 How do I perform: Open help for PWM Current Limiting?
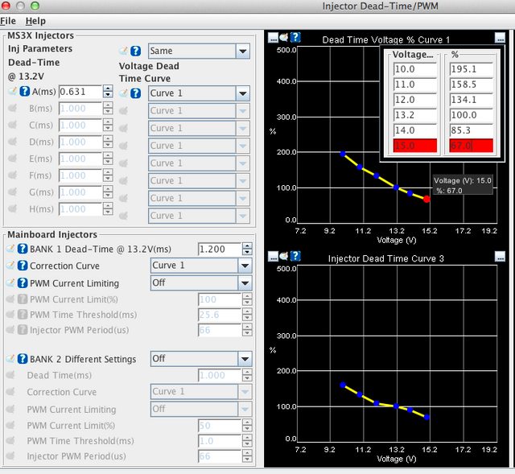click(24, 283)
